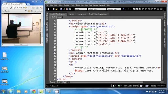Click the Chrome back arrow
This screenshot has height=94, width=168.
3,8
